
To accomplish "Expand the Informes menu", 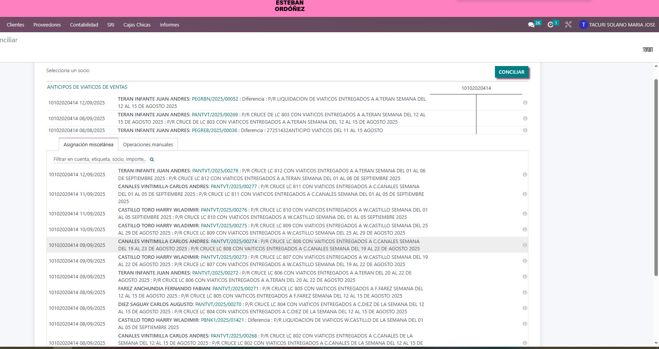I will point(169,25).
